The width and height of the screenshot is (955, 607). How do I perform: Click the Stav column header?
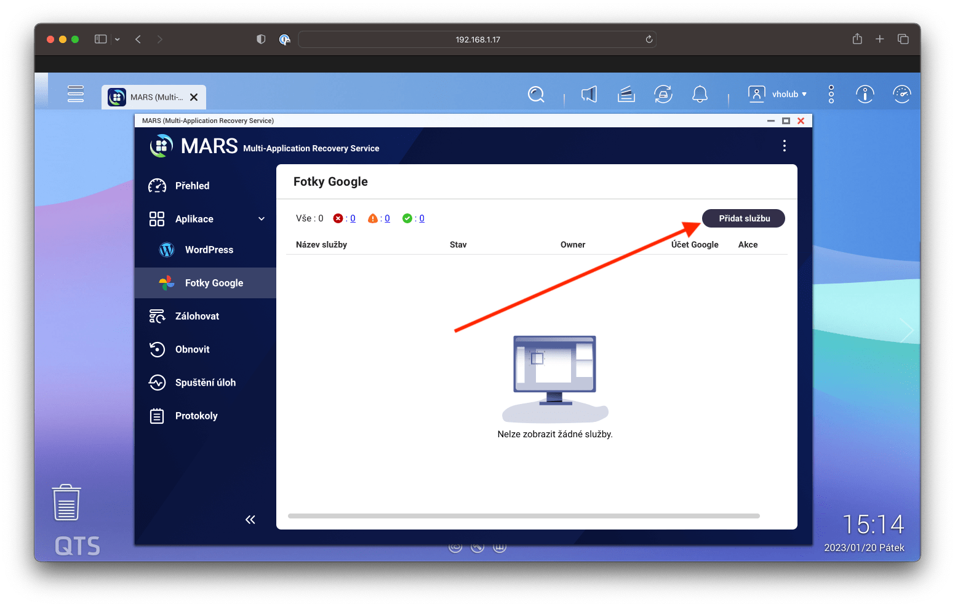click(458, 245)
